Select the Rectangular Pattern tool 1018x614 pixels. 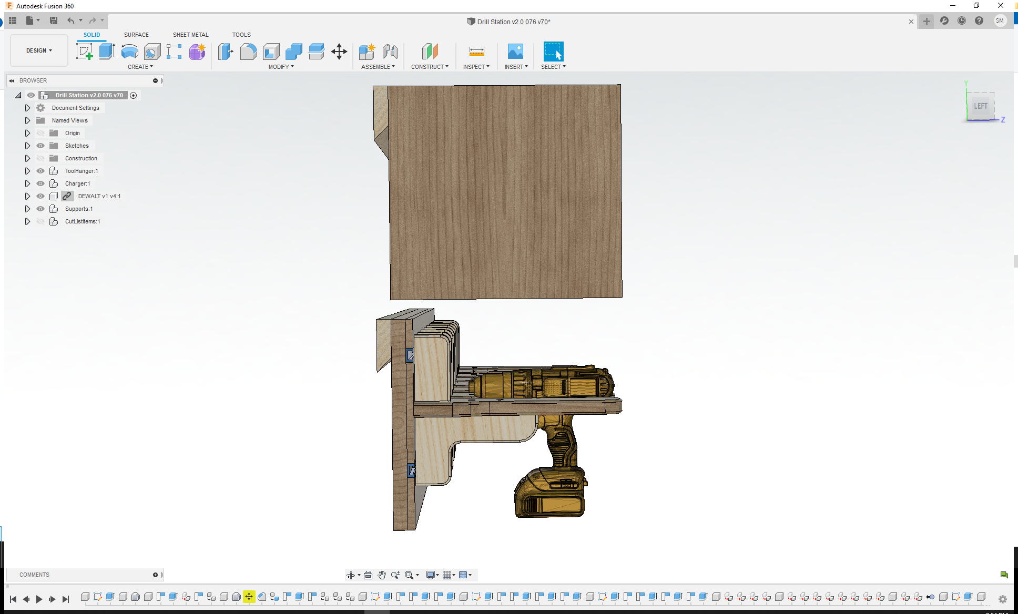[x=174, y=52]
